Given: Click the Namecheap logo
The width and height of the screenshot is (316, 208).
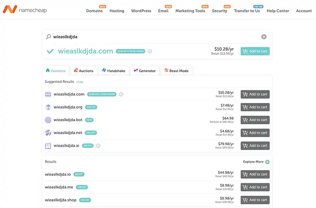Looking at the screenshot, I should [x=25, y=9].
